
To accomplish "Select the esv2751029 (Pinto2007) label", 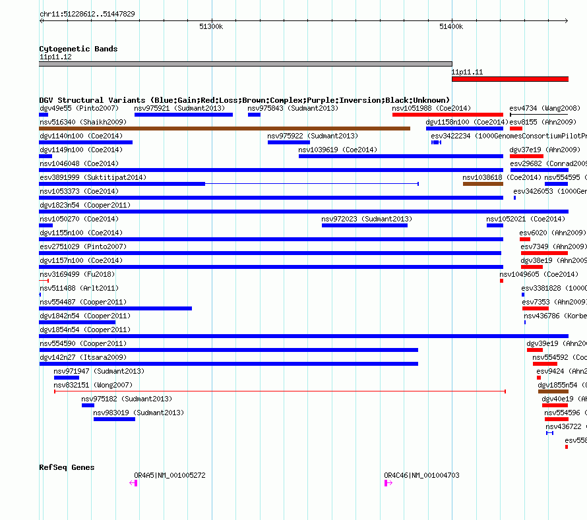I will pos(83,246).
